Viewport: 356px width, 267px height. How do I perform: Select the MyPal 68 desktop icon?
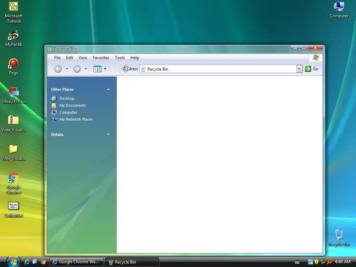pos(14,39)
